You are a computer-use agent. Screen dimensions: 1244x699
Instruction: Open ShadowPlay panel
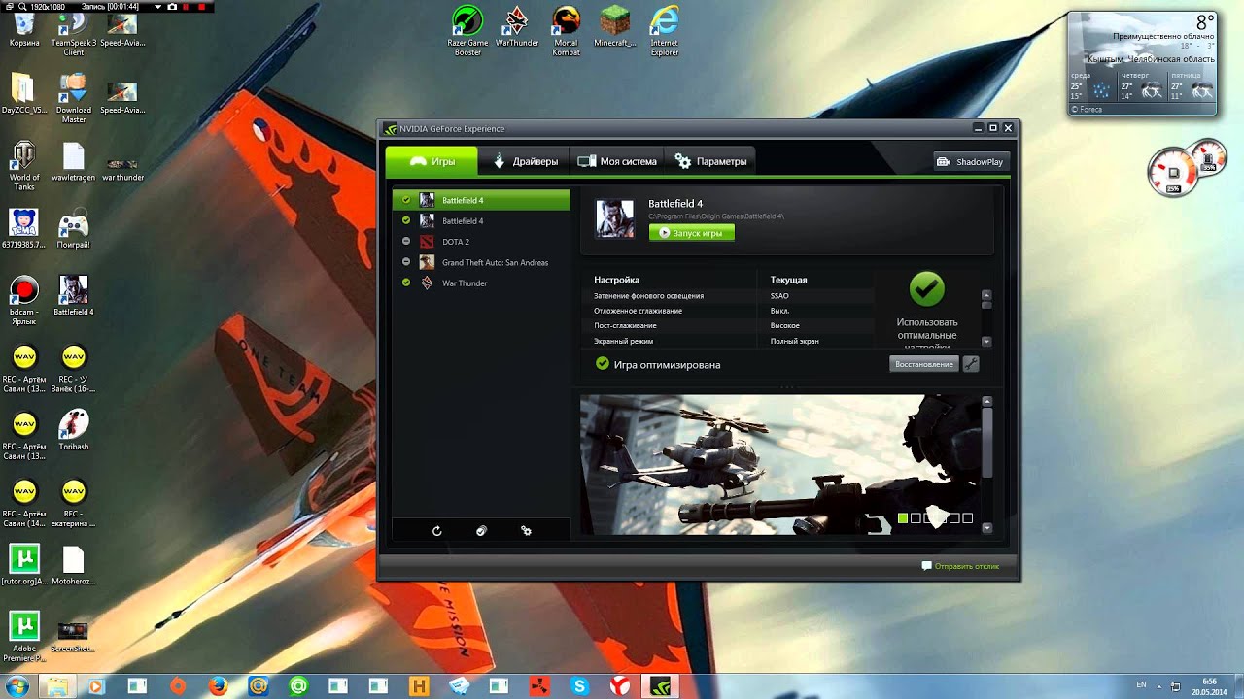point(970,161)
